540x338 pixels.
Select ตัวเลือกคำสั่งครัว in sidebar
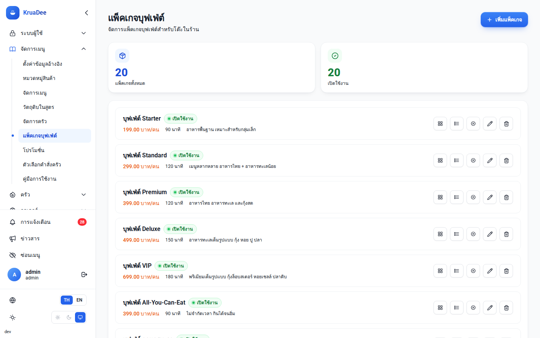(55, 164)
